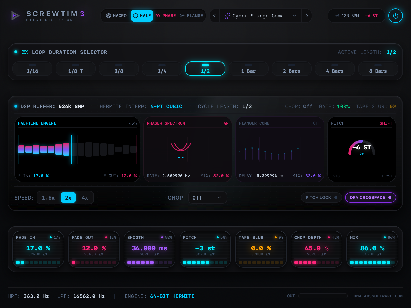Screen dimensions: 411x308
Task: Click the Pitch scrub arrows
Action: 212,254
